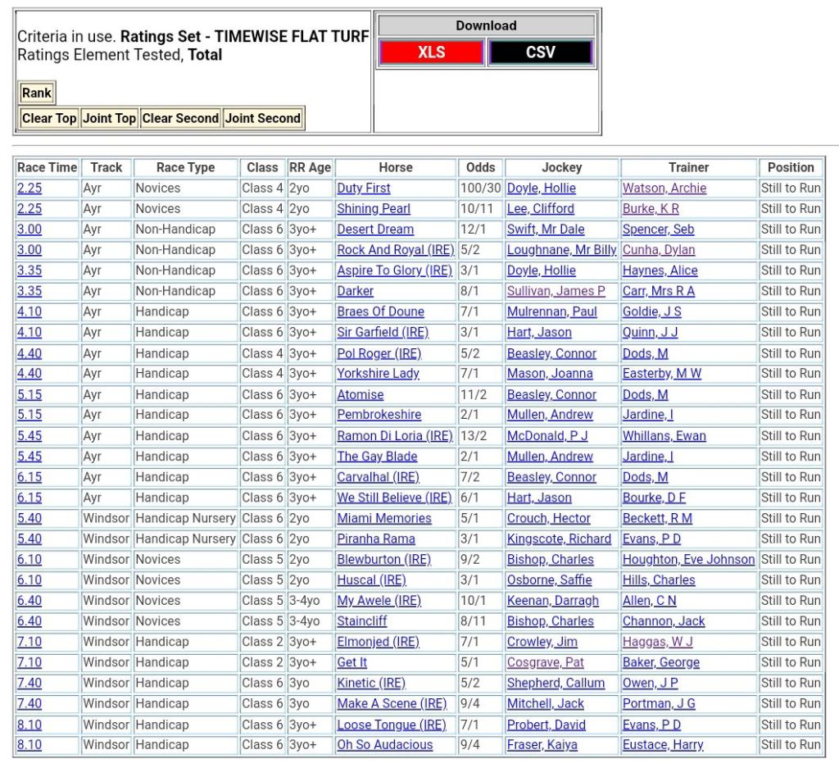View jockey Crowley, Jim
Image resolution: width=839 pixels, height=768 pixels.
tap(542, 642)
